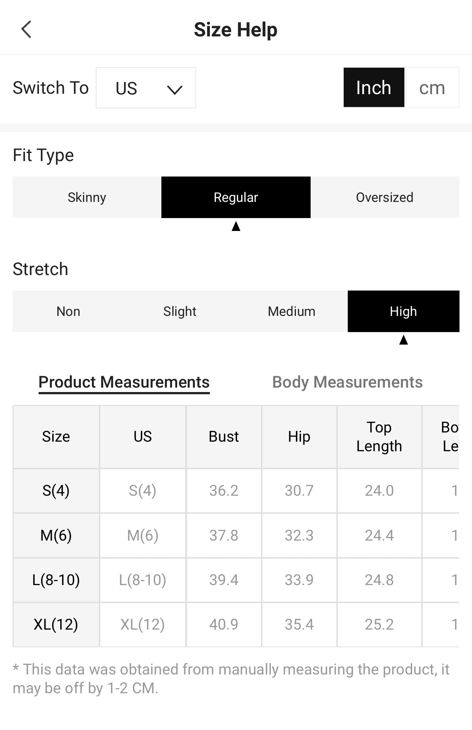The image size is (472, 730).
Task: Choose Medium stretch level
Action: click(292, 311)
